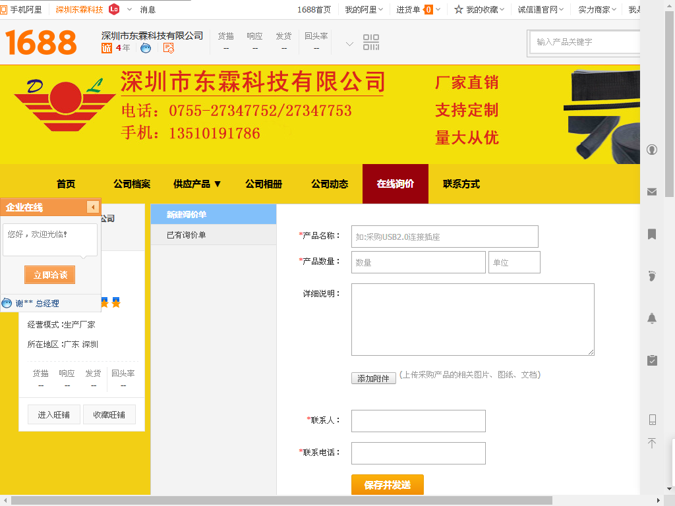Click the bell notification icon

(x=652, y=318)
